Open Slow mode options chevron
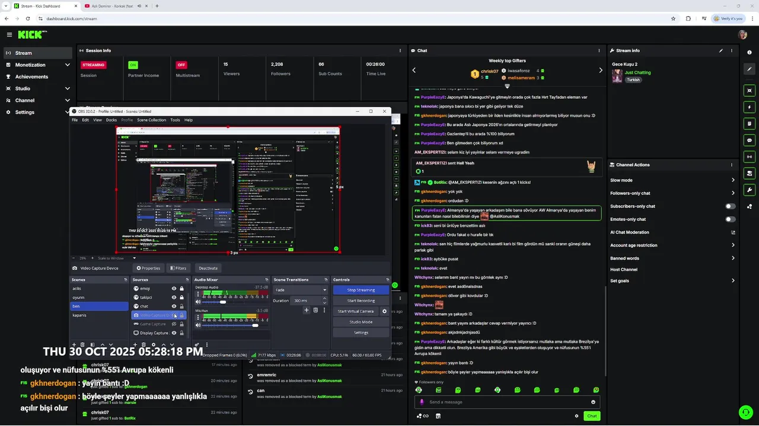Viewport: 759px width, 426px height. pyautogui.click(x=733, y=180)
